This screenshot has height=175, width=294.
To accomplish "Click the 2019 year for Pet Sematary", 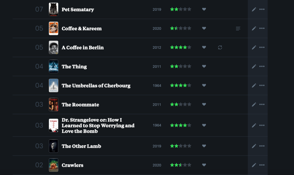I will click(157, 9).
